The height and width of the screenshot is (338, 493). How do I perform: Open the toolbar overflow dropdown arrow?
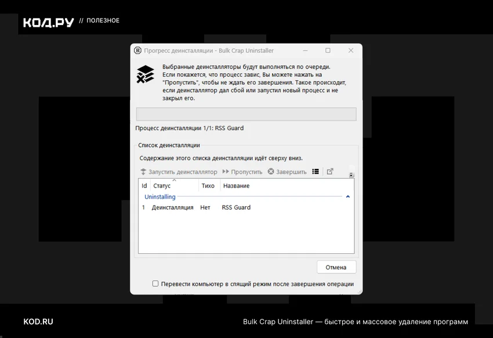pyautogui.click(x=351, y=175)
